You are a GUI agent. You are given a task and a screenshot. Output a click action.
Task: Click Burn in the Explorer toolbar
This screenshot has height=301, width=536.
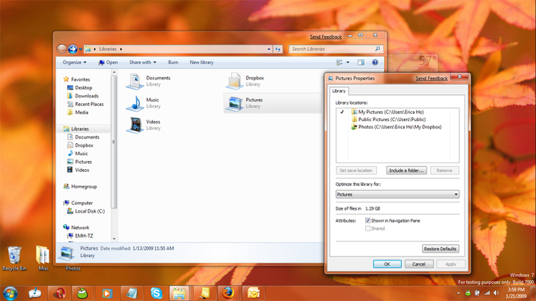[x=173, y=62]
